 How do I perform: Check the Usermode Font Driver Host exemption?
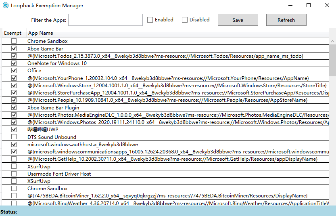(x=14, y=174)
